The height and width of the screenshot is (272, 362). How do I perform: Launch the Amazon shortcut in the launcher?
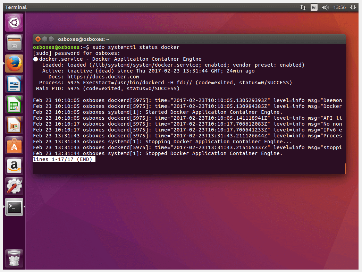pos(14,166)
